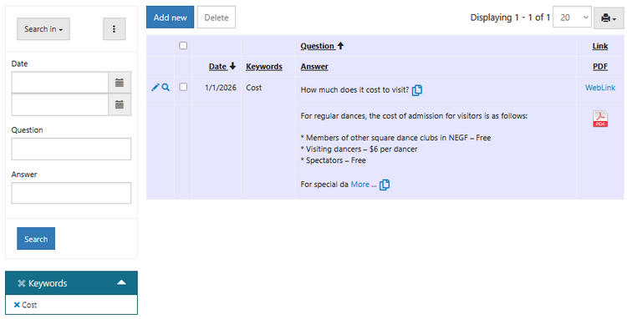Click the '1/1/2026' date cell
Screen dimensions: 627x319
221,88
